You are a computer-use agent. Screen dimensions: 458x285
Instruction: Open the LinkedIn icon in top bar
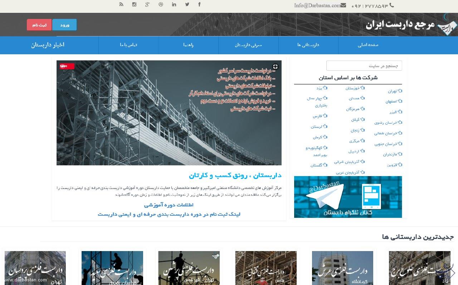coord(174,5)
